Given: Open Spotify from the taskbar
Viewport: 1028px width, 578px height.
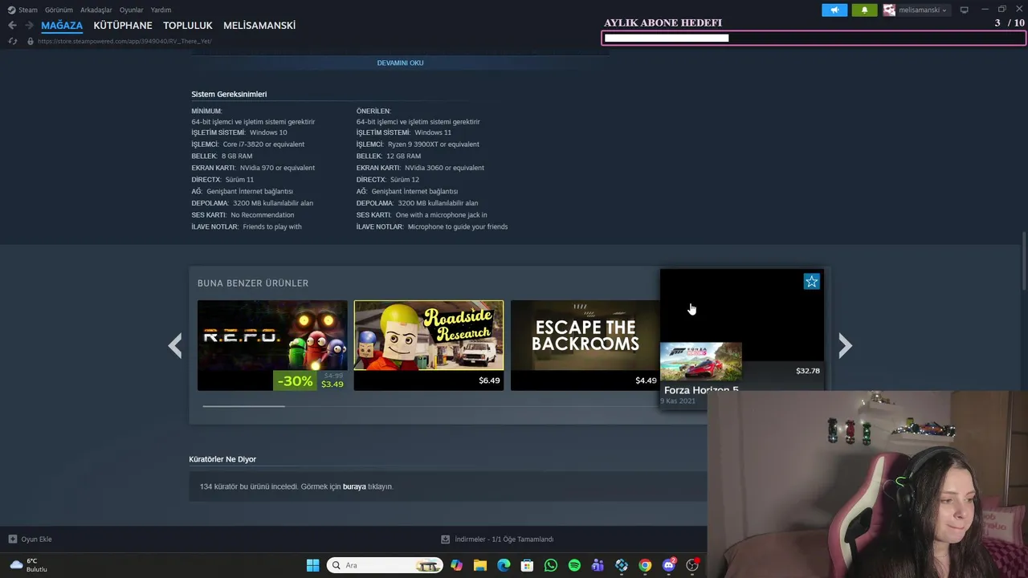Looking at the screenshot, I should [x=574, y=565].
